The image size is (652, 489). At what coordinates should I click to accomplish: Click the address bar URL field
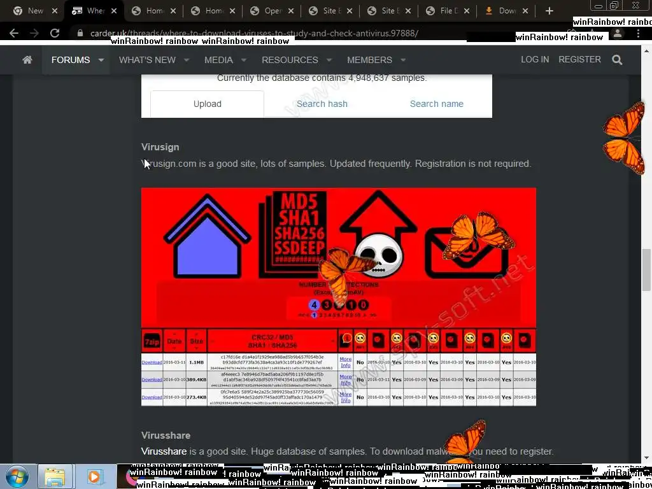[x=254, y=33]
